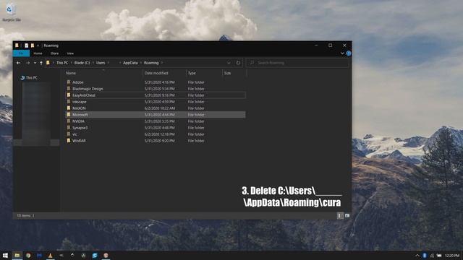Select the Blackmagic Design folder

click(155, 89)
